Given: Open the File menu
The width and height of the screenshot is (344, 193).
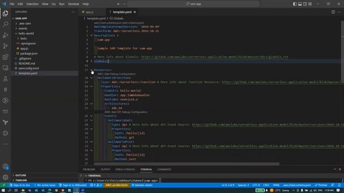Looking at the screenshot, I should [12, 4].
